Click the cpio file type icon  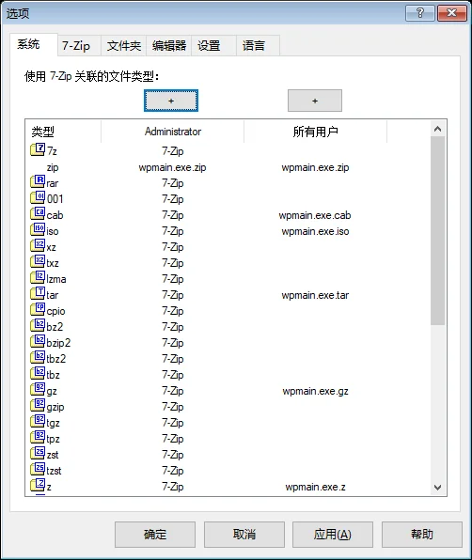tap(38, 309)
